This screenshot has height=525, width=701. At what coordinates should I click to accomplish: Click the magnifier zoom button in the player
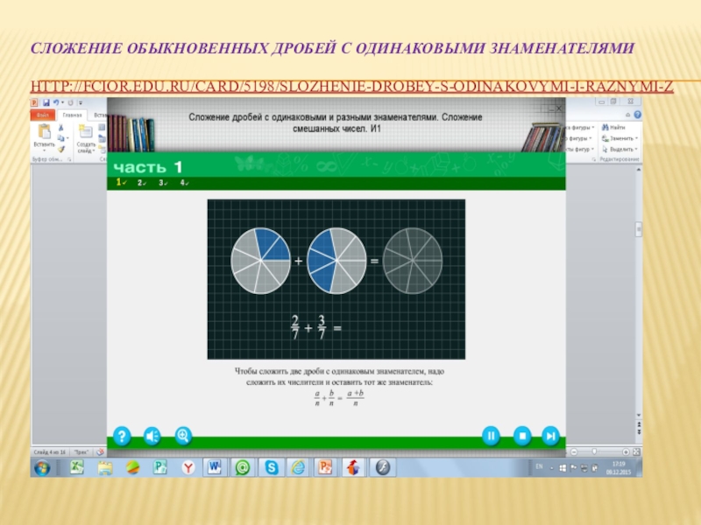click(183, 435)
